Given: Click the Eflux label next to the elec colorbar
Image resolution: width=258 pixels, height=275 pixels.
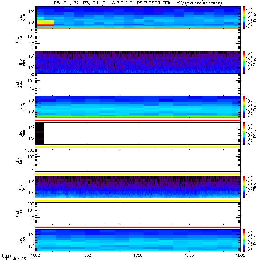Looking at the screenshot, I should click(255, 107).
